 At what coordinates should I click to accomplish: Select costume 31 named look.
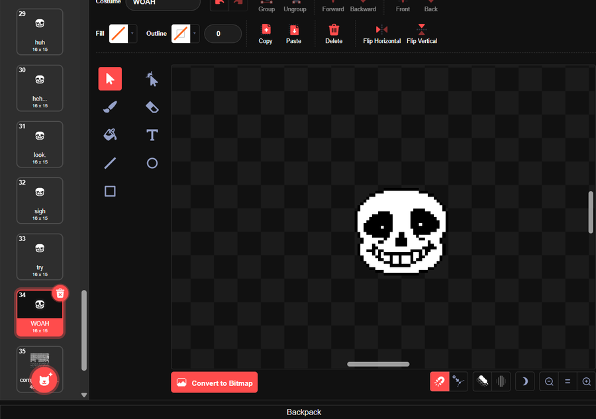40,144
